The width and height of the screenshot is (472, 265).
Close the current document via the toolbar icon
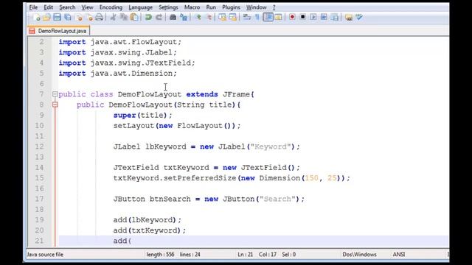tap(79, 17)
